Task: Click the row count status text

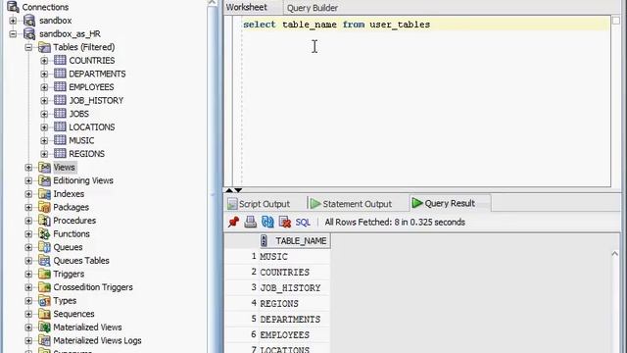Action: tap(395, 223)
